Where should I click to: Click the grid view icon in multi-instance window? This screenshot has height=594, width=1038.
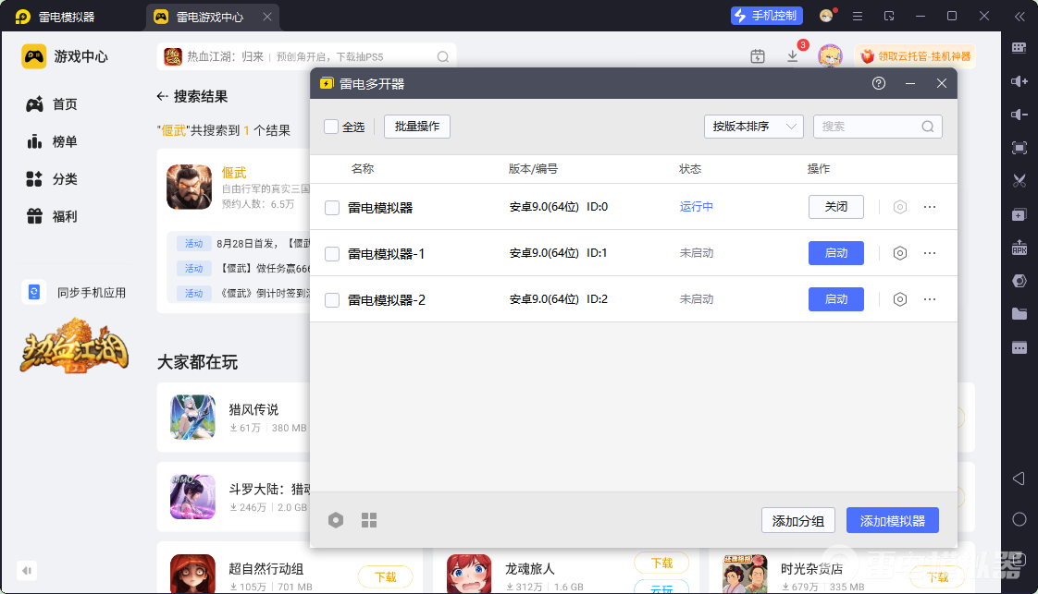click(x=369, y=520)
